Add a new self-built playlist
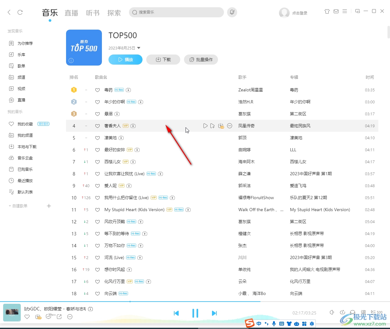Viewport: 390px width, 329px height. click(49, 206)
